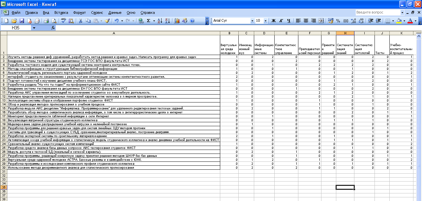Image resolution: width=422 pixels, height=201 pixels.
Task: Copy the selected cells
Action: coord(88,20)
